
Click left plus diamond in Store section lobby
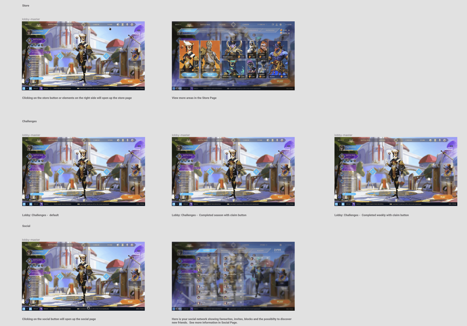point(60,56)
